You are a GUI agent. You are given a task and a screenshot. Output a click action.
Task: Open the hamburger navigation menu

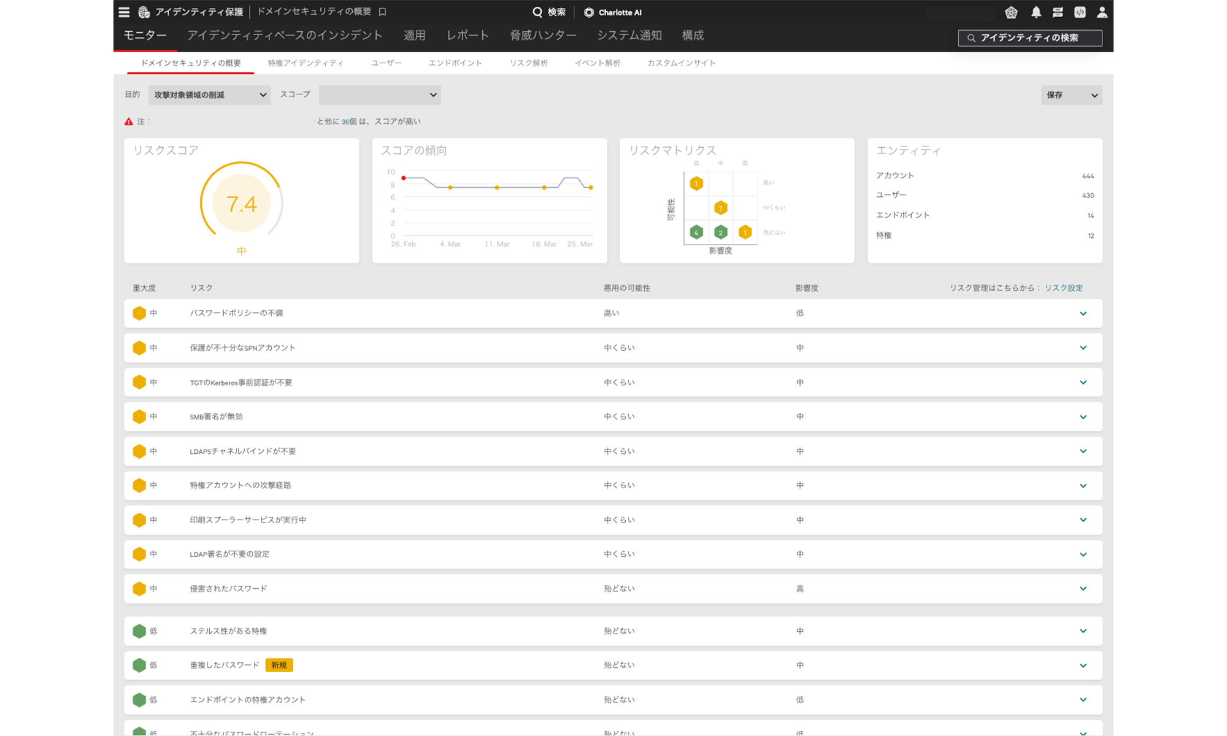[124, 12]
